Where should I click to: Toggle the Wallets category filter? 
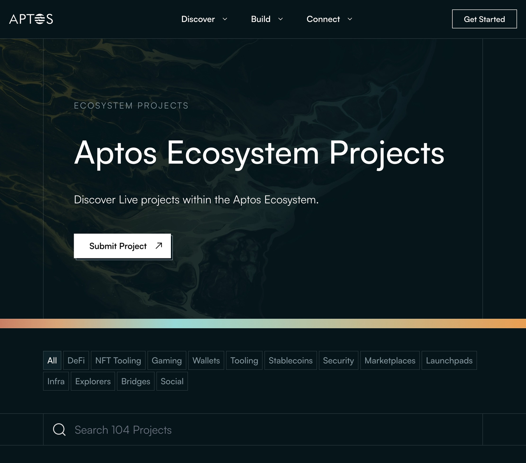(206, 360)
